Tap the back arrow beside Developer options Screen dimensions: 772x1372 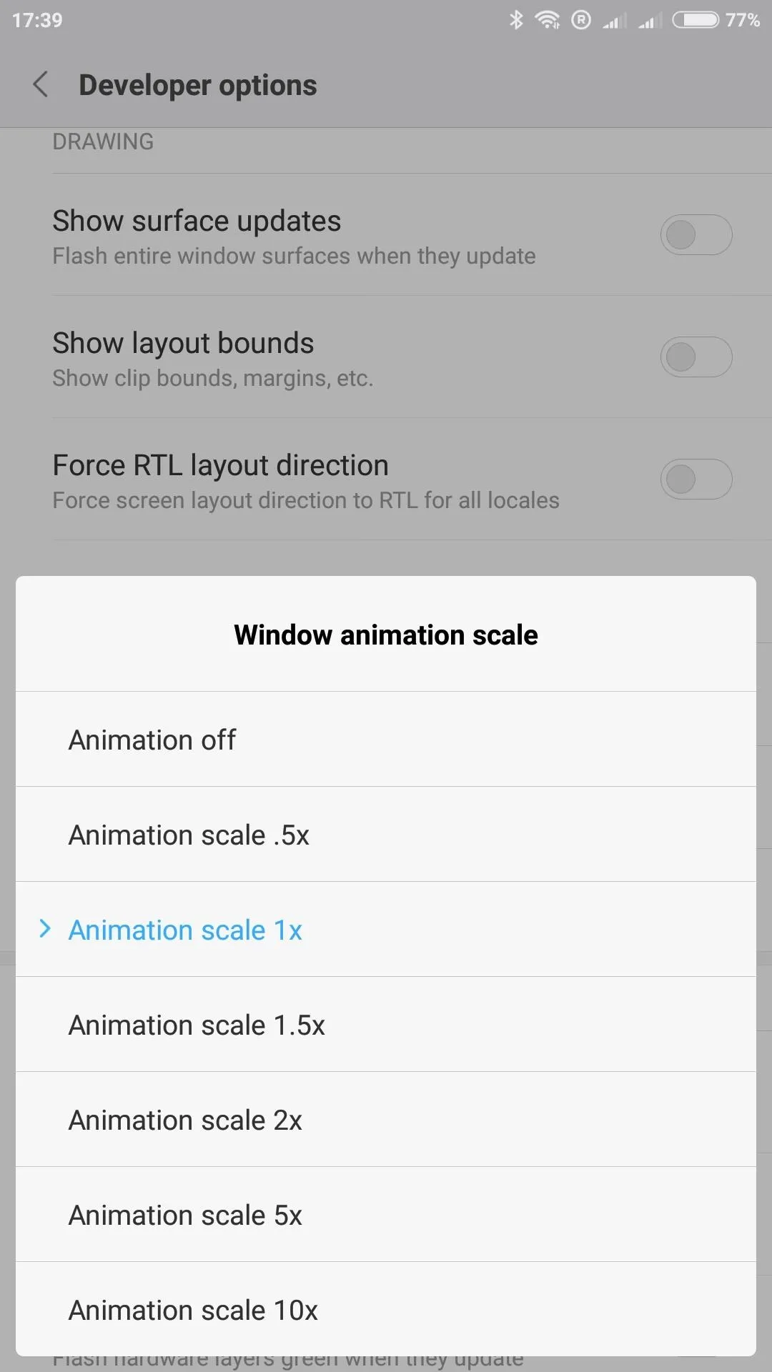pos(41,84)
